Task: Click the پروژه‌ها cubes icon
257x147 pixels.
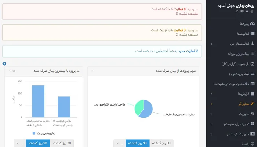Action: (253, 23)
